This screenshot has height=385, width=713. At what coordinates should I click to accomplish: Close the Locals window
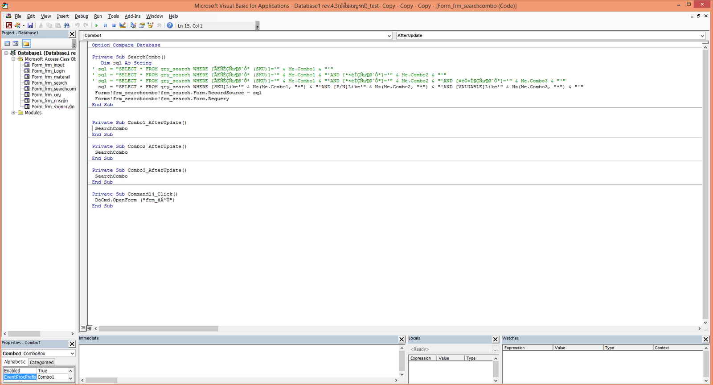(495, 339)
